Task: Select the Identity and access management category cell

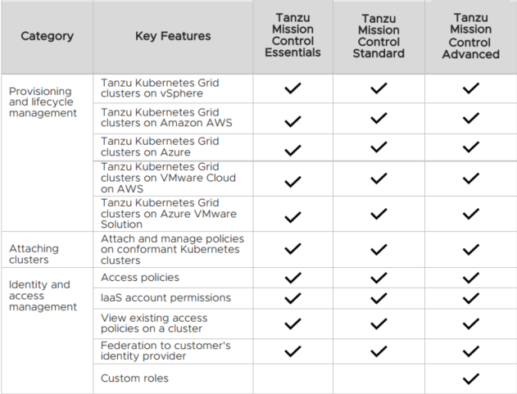Action: tap(43, 296)
